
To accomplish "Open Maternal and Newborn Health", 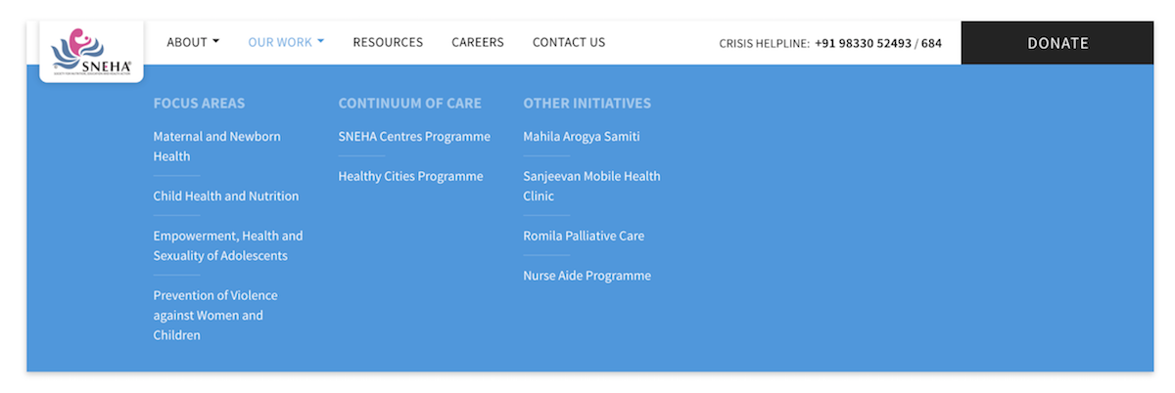I will (x=217, y=147).
